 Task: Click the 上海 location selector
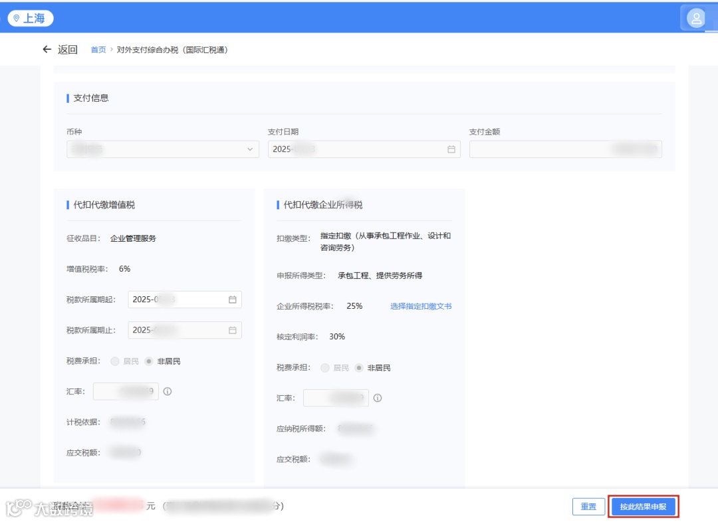coord(30,19)
